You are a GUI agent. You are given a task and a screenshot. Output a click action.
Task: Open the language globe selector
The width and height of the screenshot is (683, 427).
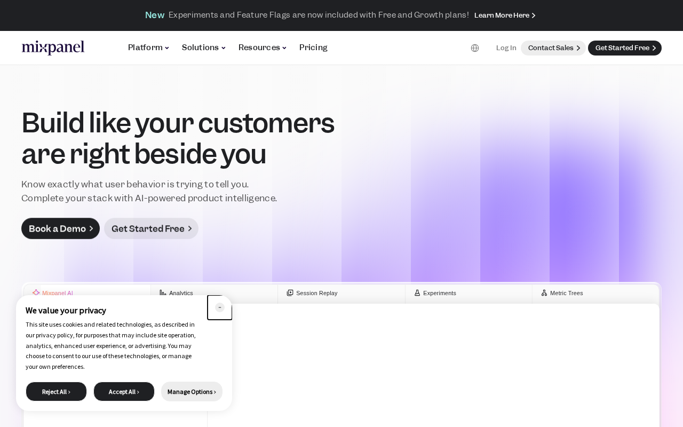pyautogui.click(x=475, y=48)
